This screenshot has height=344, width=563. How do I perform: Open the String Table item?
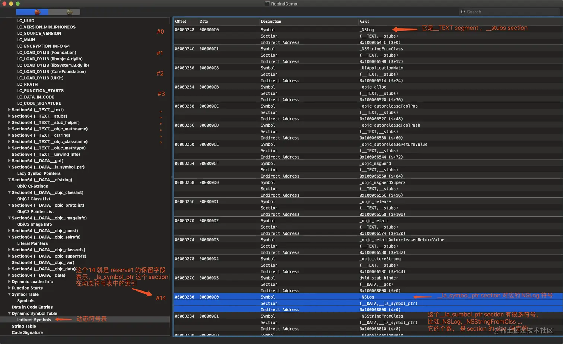pyautogui.click(x=24, y=326)
